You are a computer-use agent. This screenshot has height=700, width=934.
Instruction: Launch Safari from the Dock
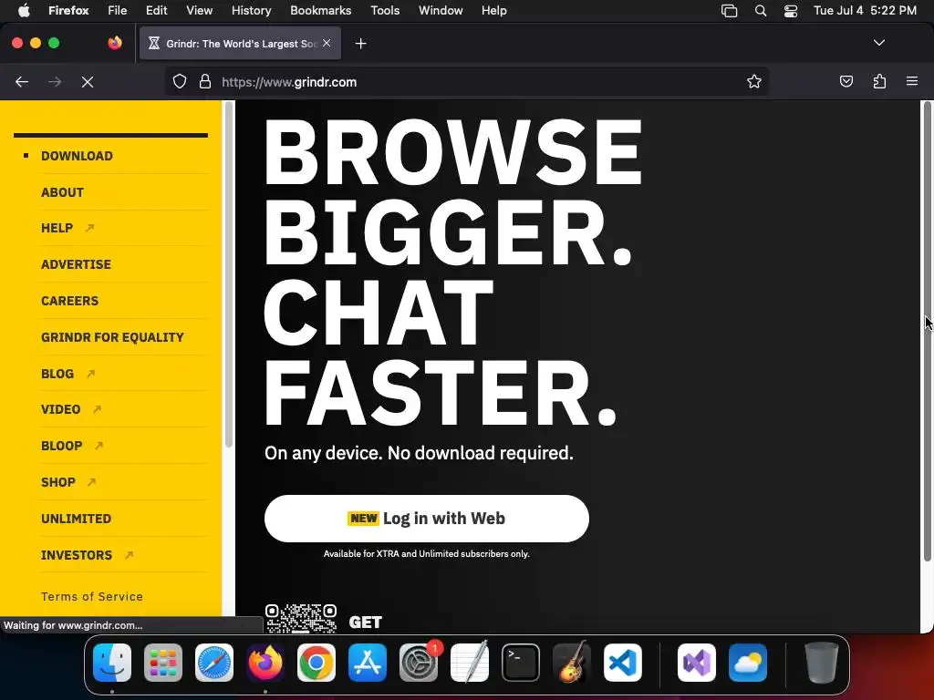click(x=214, y=663)
